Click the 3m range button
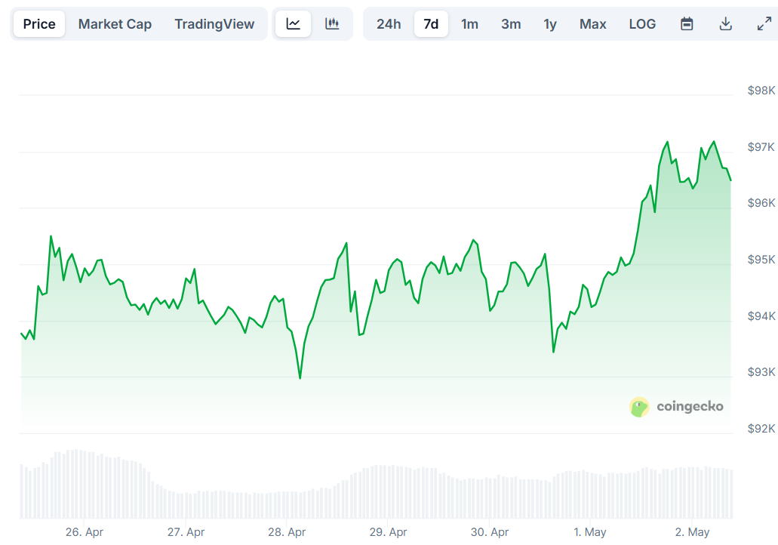 [510, 23]
